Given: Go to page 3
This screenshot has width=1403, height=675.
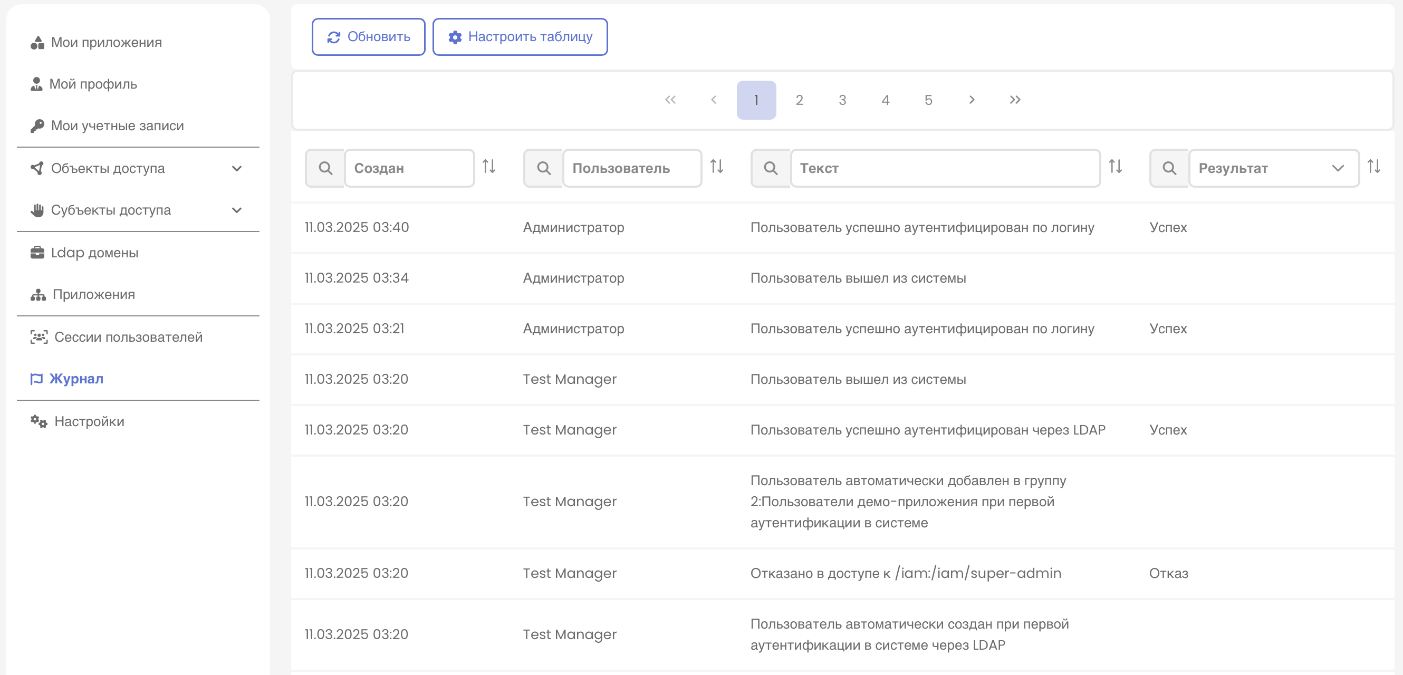Looking at the screenshot, I should pyautogui.click(x=842, y=100).
